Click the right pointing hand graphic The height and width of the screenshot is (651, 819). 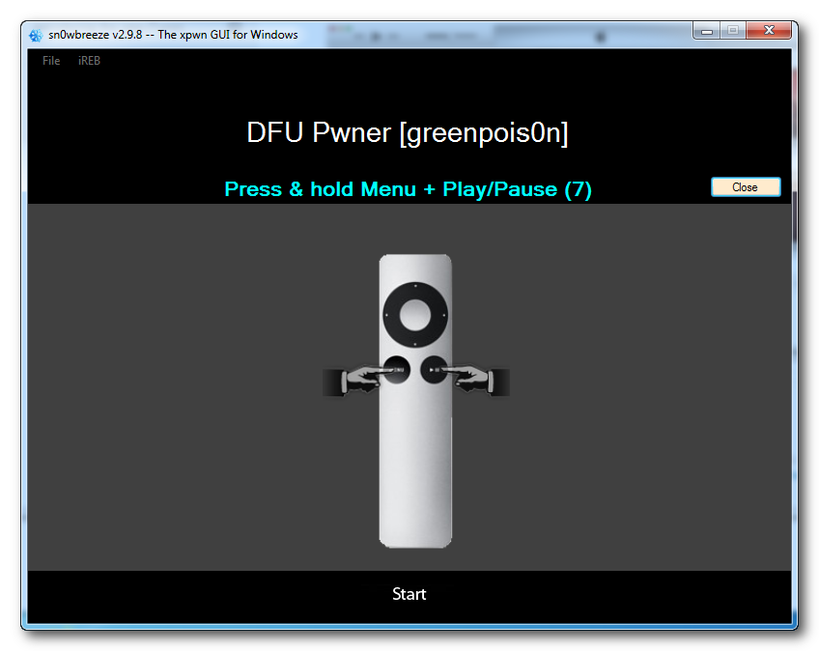click(472, 380)
